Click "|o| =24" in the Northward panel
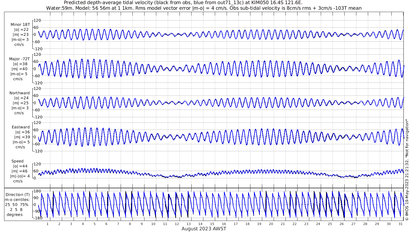Screen dimensions: 412x235 (21, 98)
